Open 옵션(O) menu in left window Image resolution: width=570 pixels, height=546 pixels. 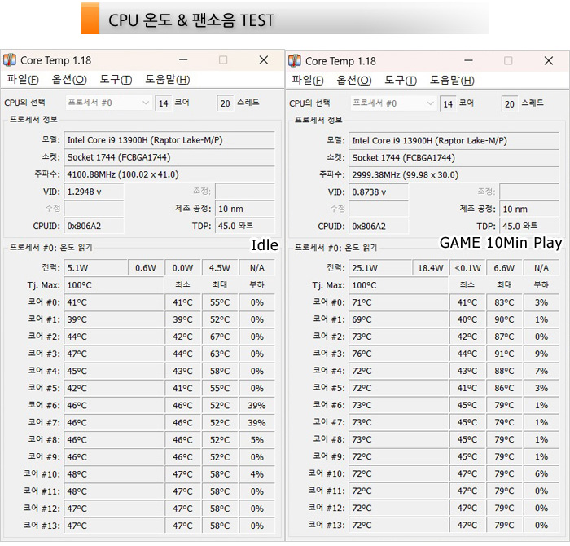coord(68,79)
